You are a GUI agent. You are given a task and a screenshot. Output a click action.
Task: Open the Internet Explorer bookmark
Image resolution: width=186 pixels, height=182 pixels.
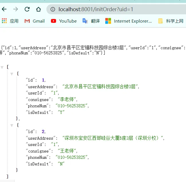[128, 21]
